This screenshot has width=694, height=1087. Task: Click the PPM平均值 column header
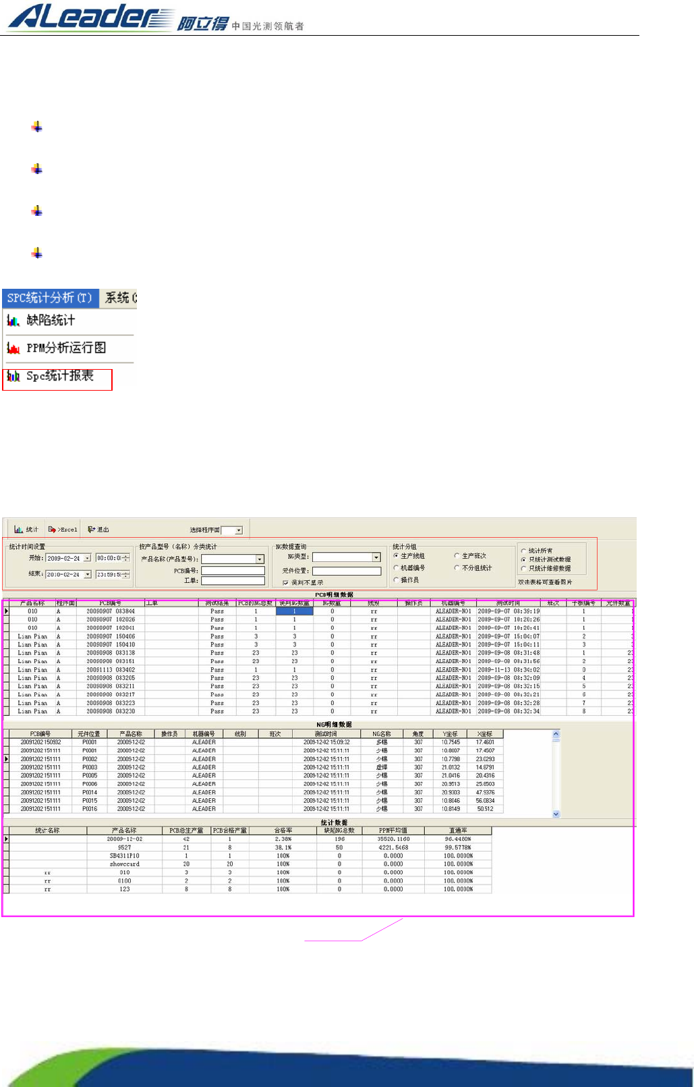click(x=393, y=831)
